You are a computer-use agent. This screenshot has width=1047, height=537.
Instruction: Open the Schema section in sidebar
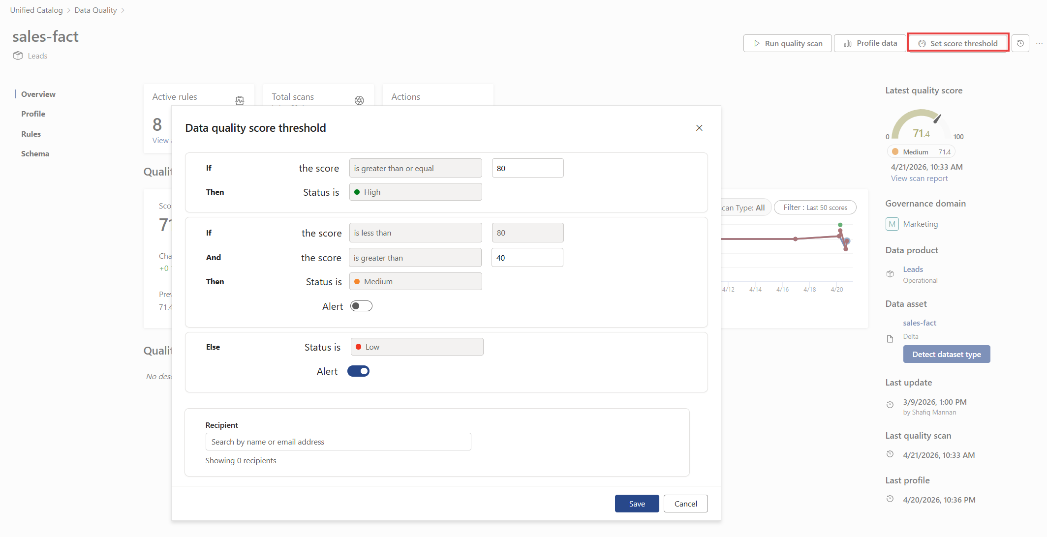pyautogui.click(x=35, y=154)
